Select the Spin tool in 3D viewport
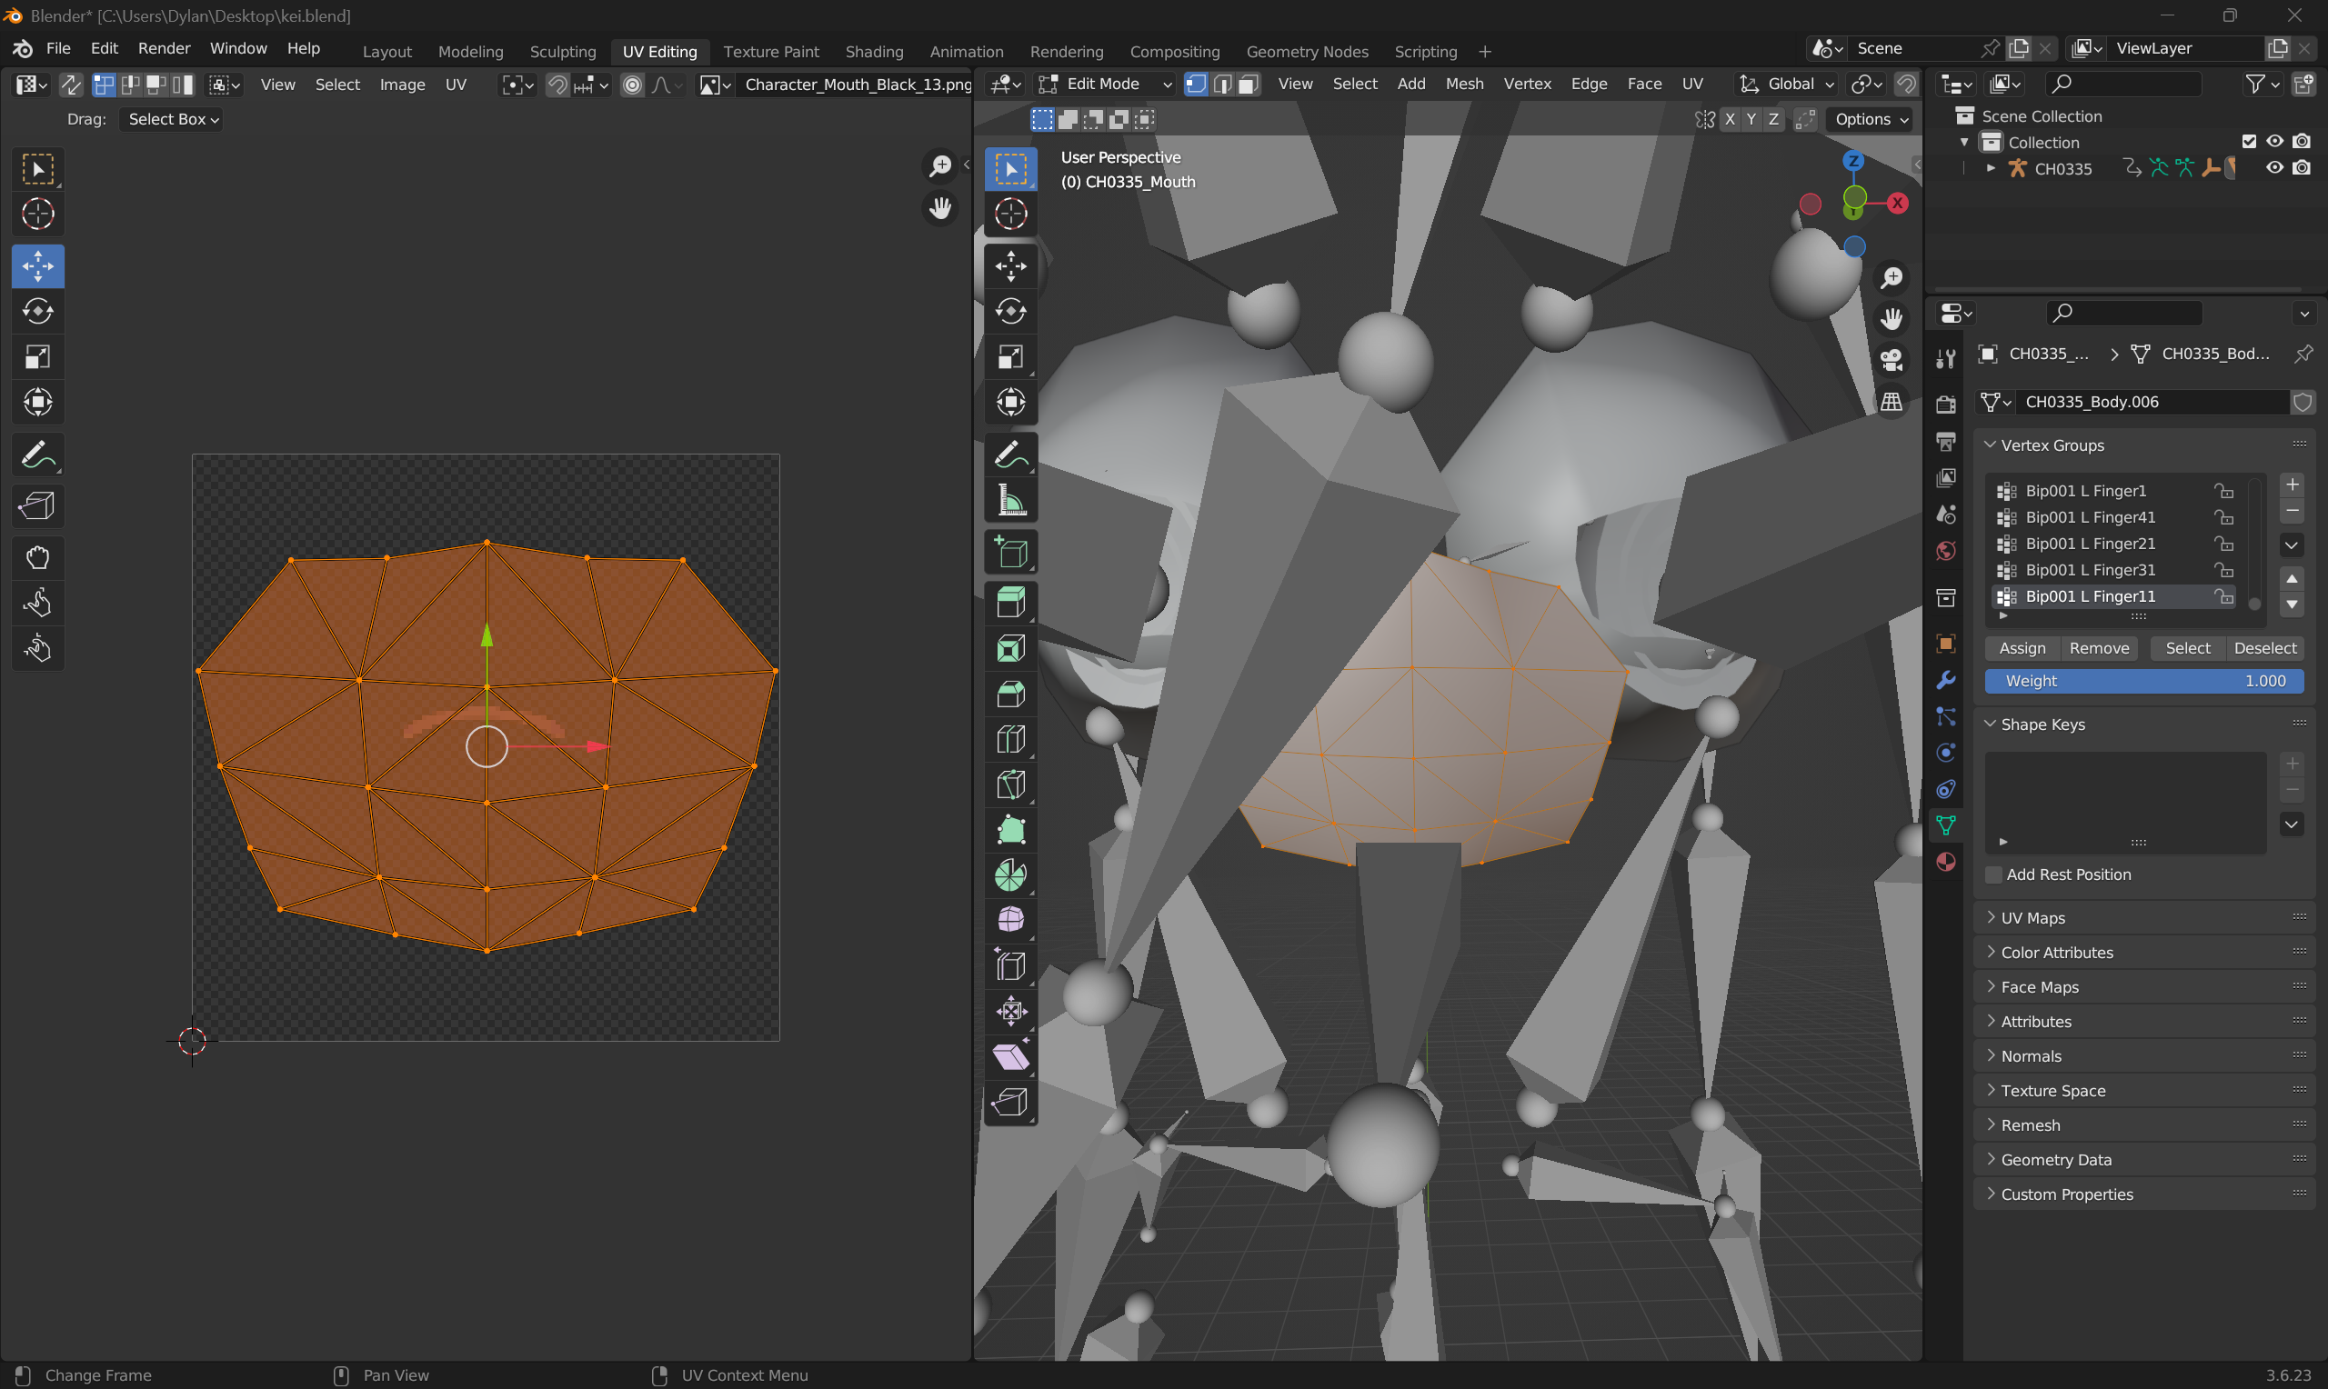This screenshot has height=1389, width=2328. (x=1010, y=875)
